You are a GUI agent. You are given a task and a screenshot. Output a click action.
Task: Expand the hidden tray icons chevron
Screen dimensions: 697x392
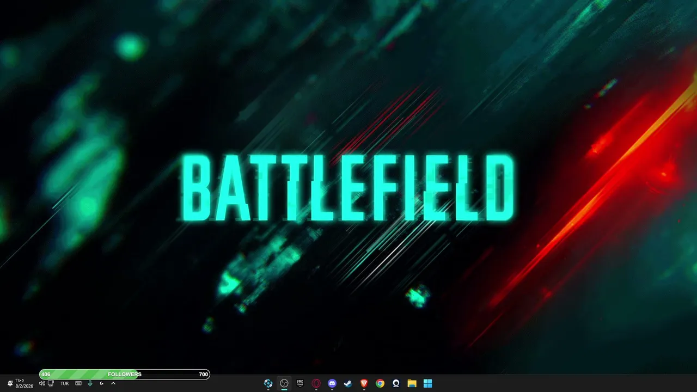pos(113,383)
